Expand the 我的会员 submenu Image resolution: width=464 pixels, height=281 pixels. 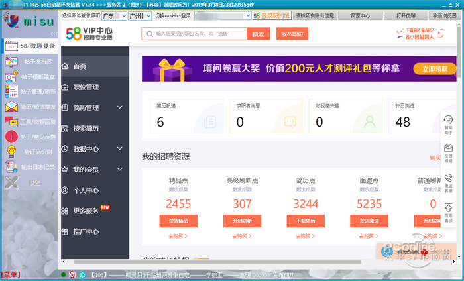coord(119,169)
